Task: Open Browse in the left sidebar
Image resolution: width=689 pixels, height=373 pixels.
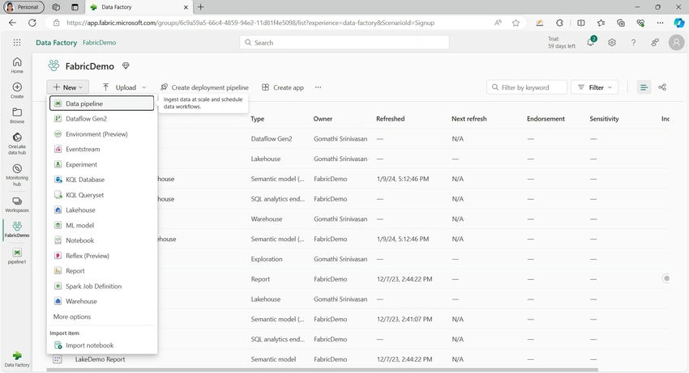Action: click(17, 116)
